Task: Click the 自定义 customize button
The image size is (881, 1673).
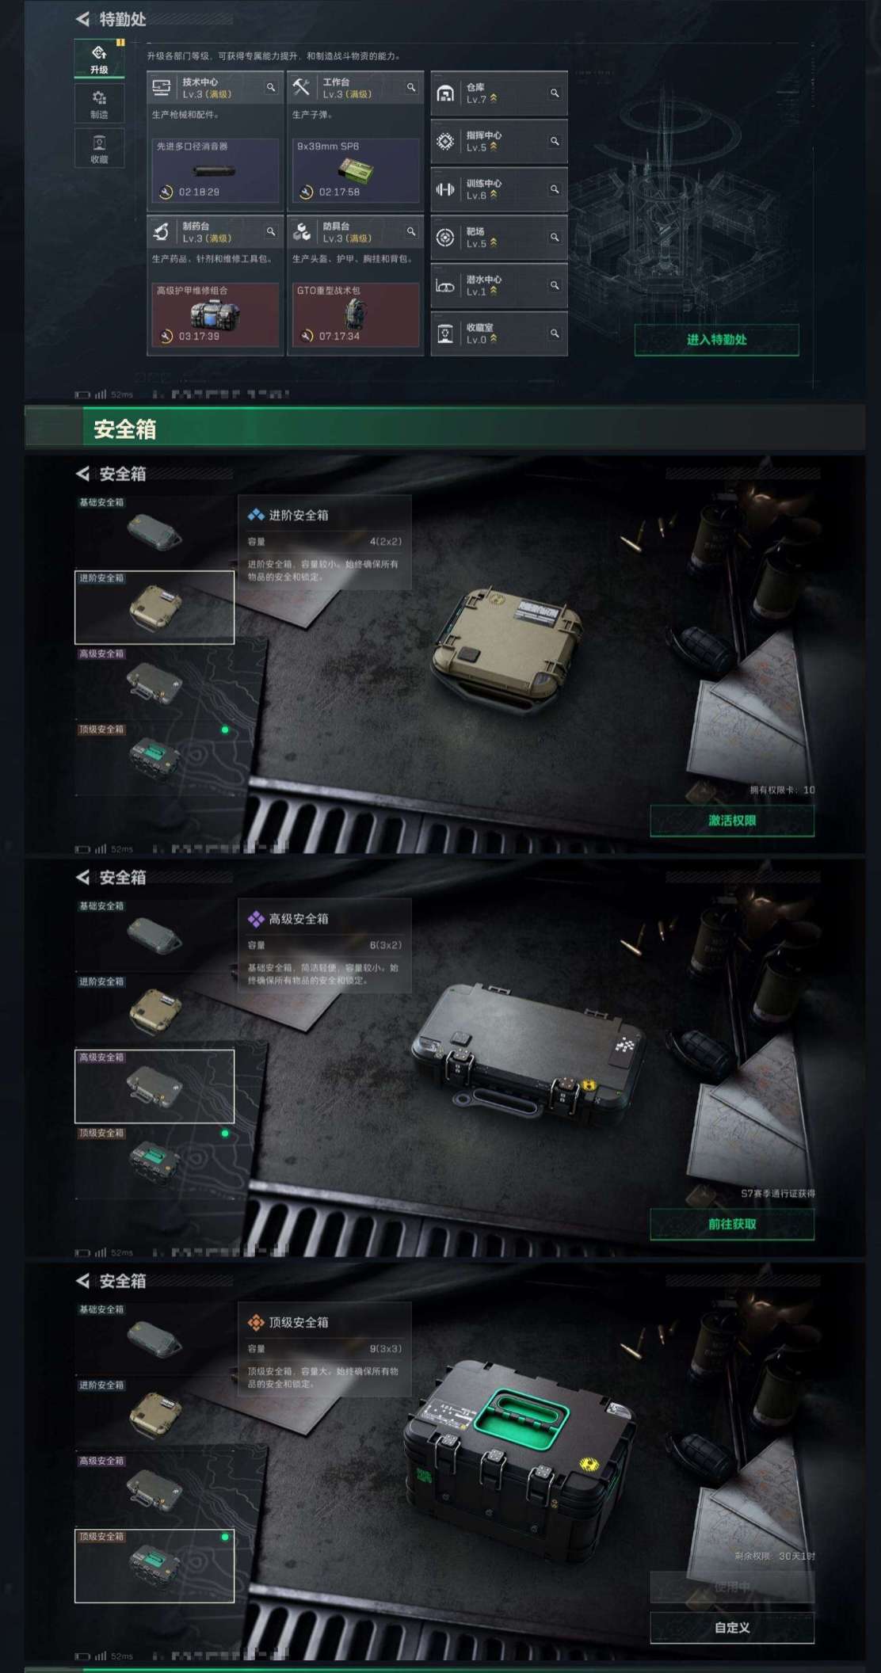Action: click(732, 1627)
